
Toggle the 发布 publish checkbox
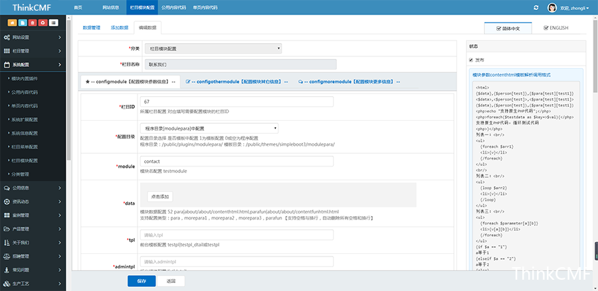[471, 60]
